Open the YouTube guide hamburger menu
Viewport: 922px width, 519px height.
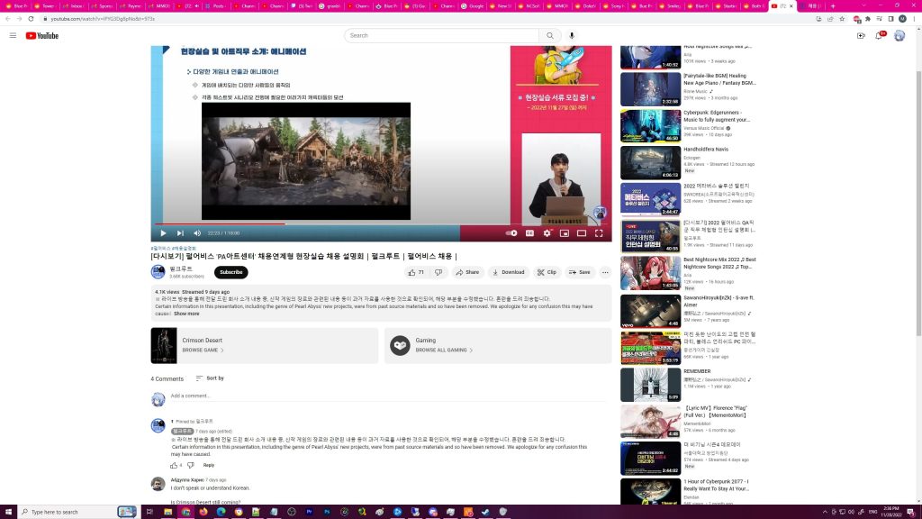13,36
